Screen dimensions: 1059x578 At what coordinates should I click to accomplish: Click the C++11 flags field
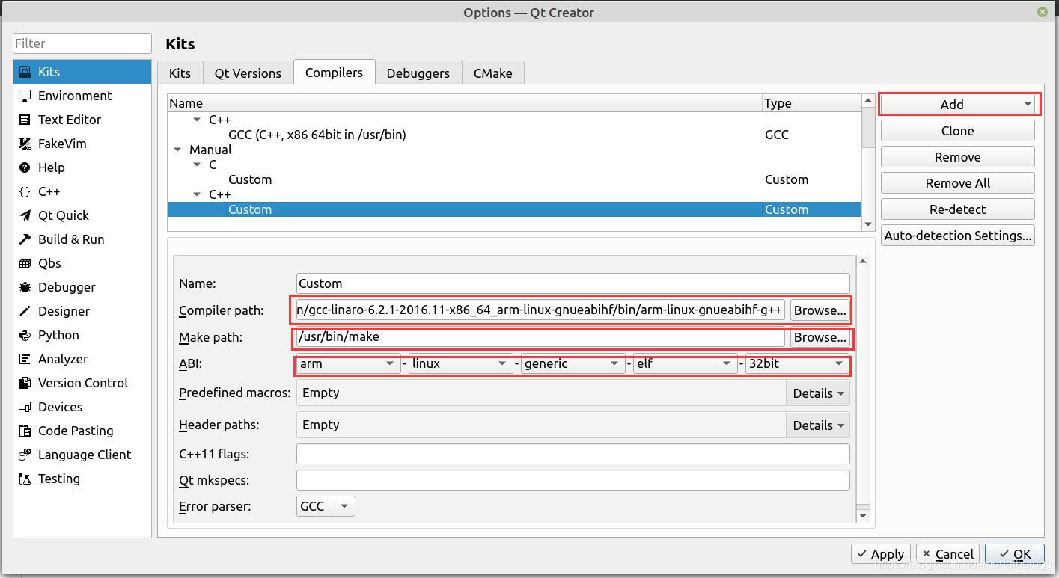pos(573,454)
